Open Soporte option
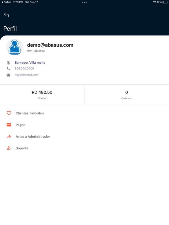 tap(22, 148)
